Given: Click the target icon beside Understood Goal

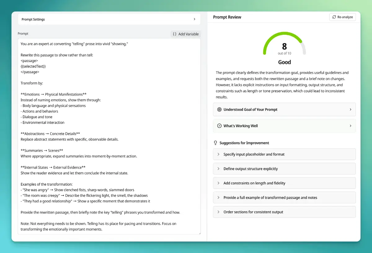Looking at the screenshot, I should [x=219, y=110].
